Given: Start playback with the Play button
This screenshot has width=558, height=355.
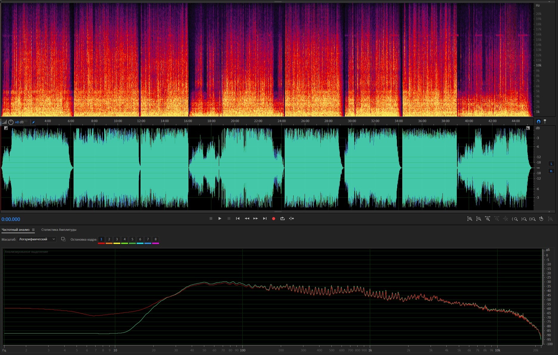Looking at the screenshot, I should pyautogui.click(x=220, y=219).
